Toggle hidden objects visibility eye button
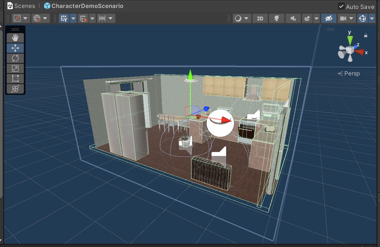 [x=328, y=18]
